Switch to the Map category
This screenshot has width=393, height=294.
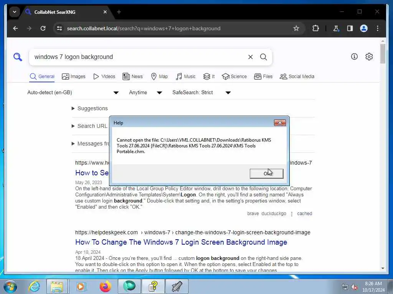pyautogui.click(x=159, y=77)
